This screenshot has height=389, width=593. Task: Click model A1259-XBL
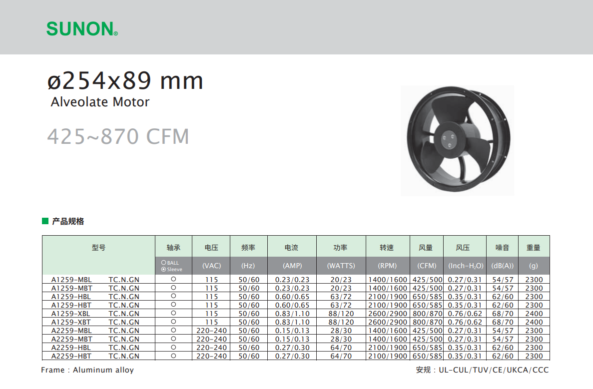coord(71,314)
